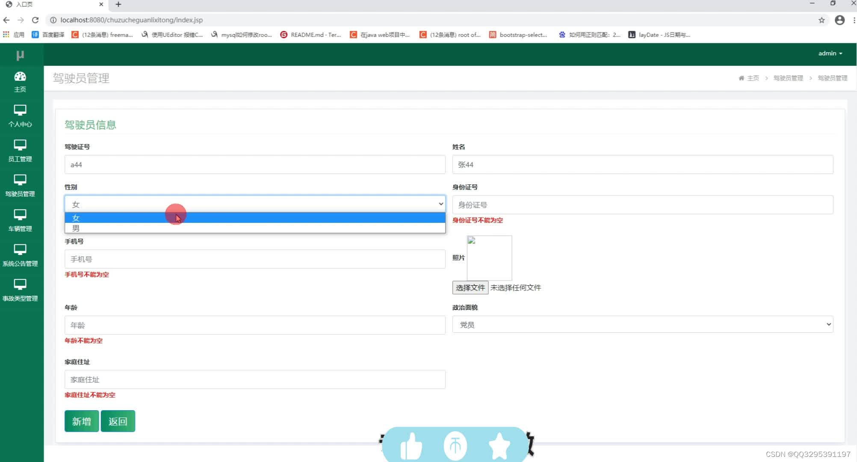
Task: Open the freema... CSDN bookmark
Action: pos(102,35)
